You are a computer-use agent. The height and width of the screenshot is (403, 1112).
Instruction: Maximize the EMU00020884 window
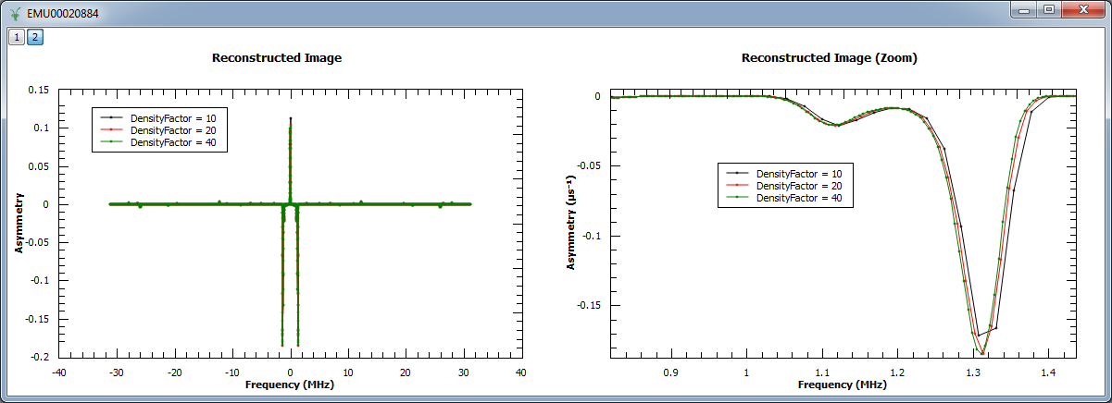1048,9
